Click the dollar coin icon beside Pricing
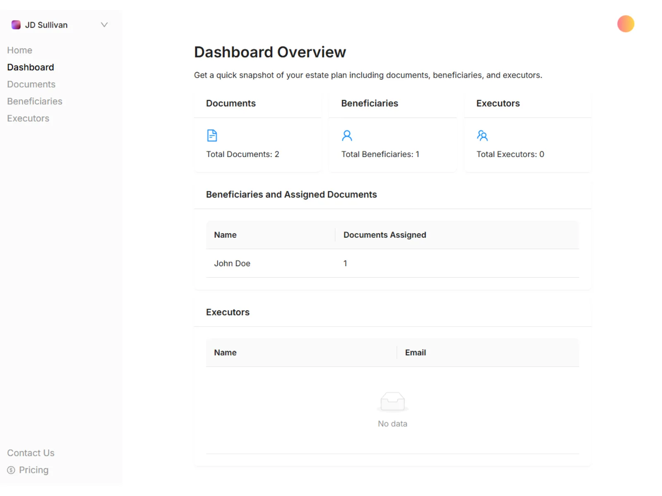 11,470
